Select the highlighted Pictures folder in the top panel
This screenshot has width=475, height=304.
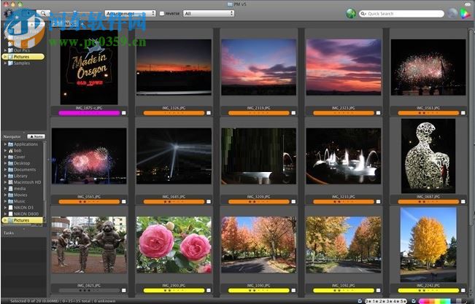coord(23,57)
